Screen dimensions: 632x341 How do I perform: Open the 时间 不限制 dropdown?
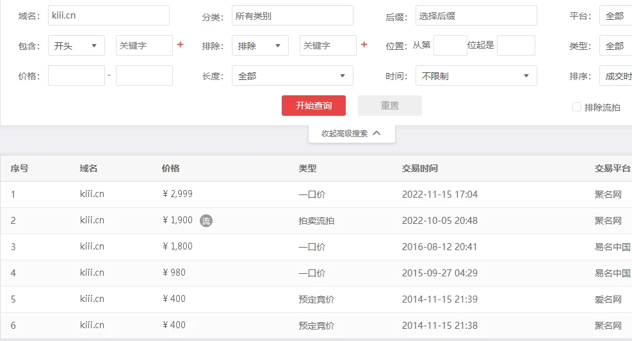tap(476, 76)
